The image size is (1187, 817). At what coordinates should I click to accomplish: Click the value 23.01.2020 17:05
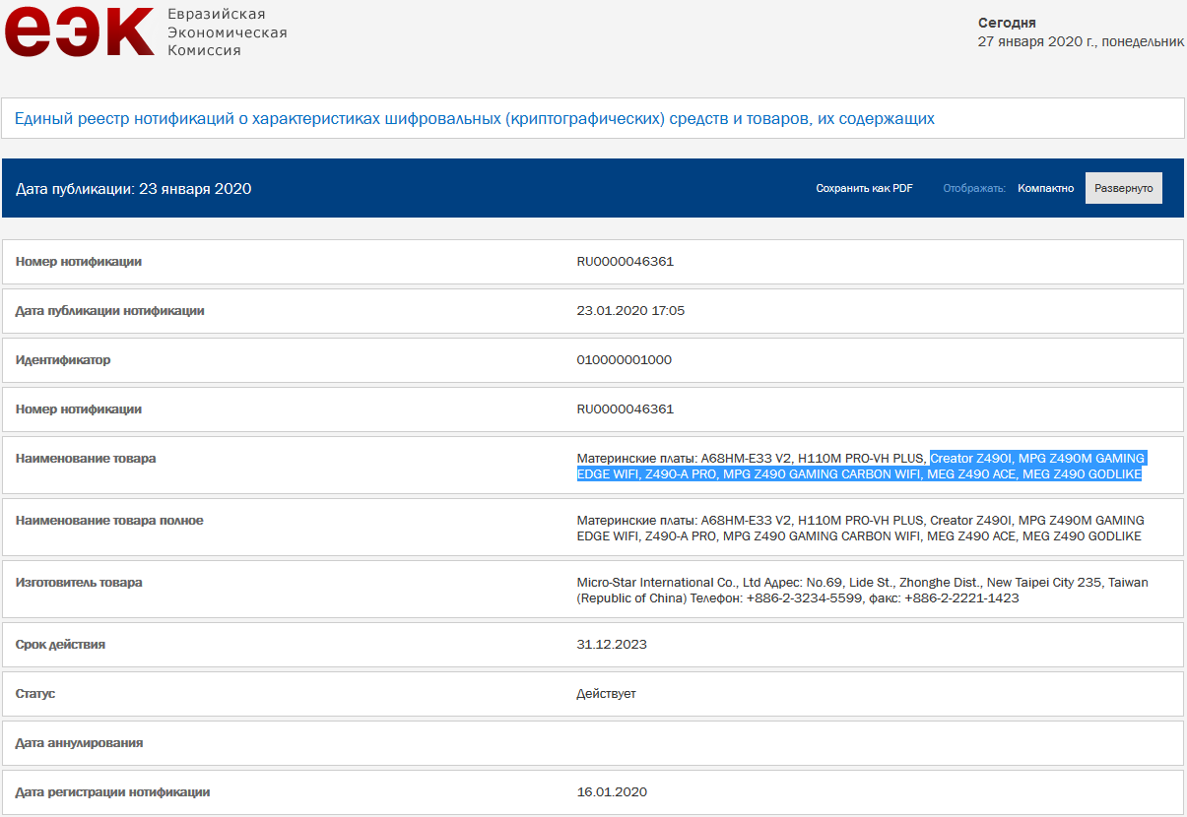pos(630,311)
